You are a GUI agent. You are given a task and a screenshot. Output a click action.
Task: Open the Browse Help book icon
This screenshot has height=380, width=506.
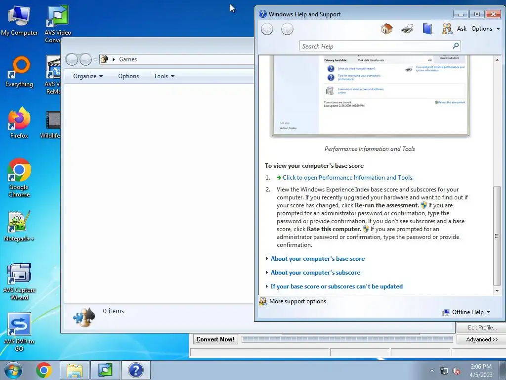(x=427, y=29)
